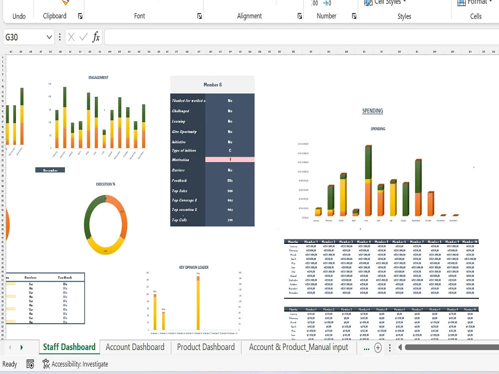Viewport: 499px width, 374px height.
Task: Click the Barriers column header in table
Action: click(30, 278)
